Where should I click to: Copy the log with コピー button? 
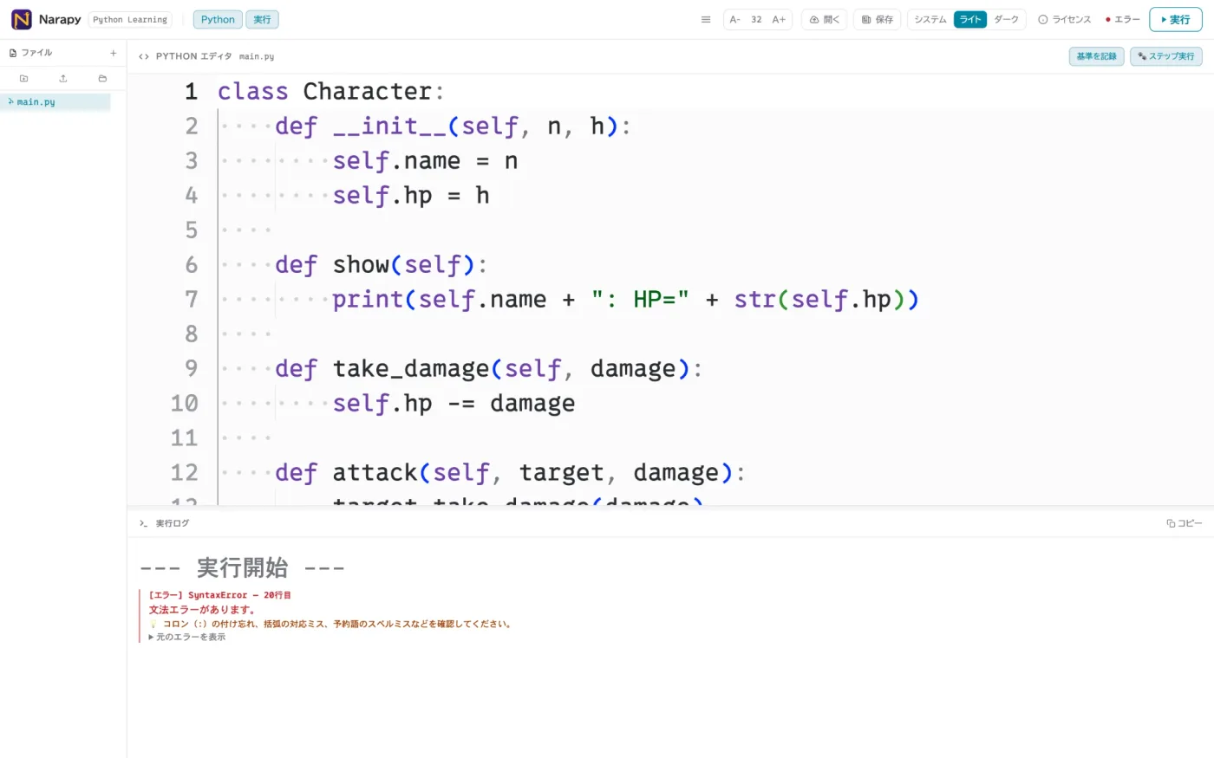click(x=1185, y=523)
